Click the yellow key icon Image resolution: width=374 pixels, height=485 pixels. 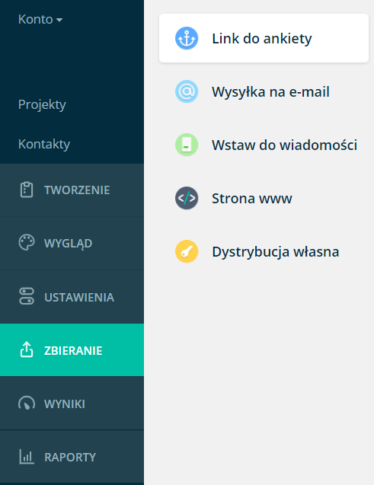click(x=187, y=251)
